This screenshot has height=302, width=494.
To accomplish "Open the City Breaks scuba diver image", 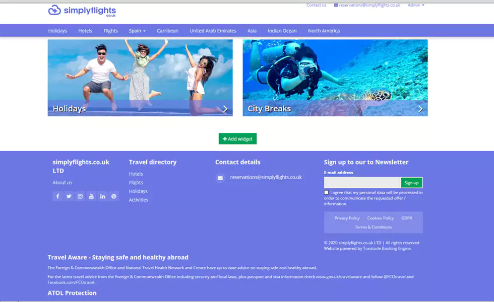I will coord(335,70).
